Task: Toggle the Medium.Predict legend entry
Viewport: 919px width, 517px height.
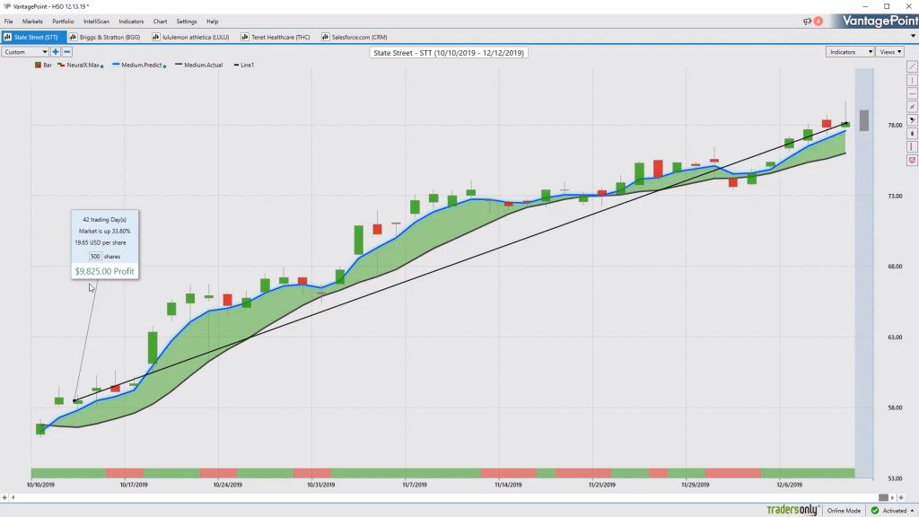Action: pyautogui.click(x=139, y=65)
